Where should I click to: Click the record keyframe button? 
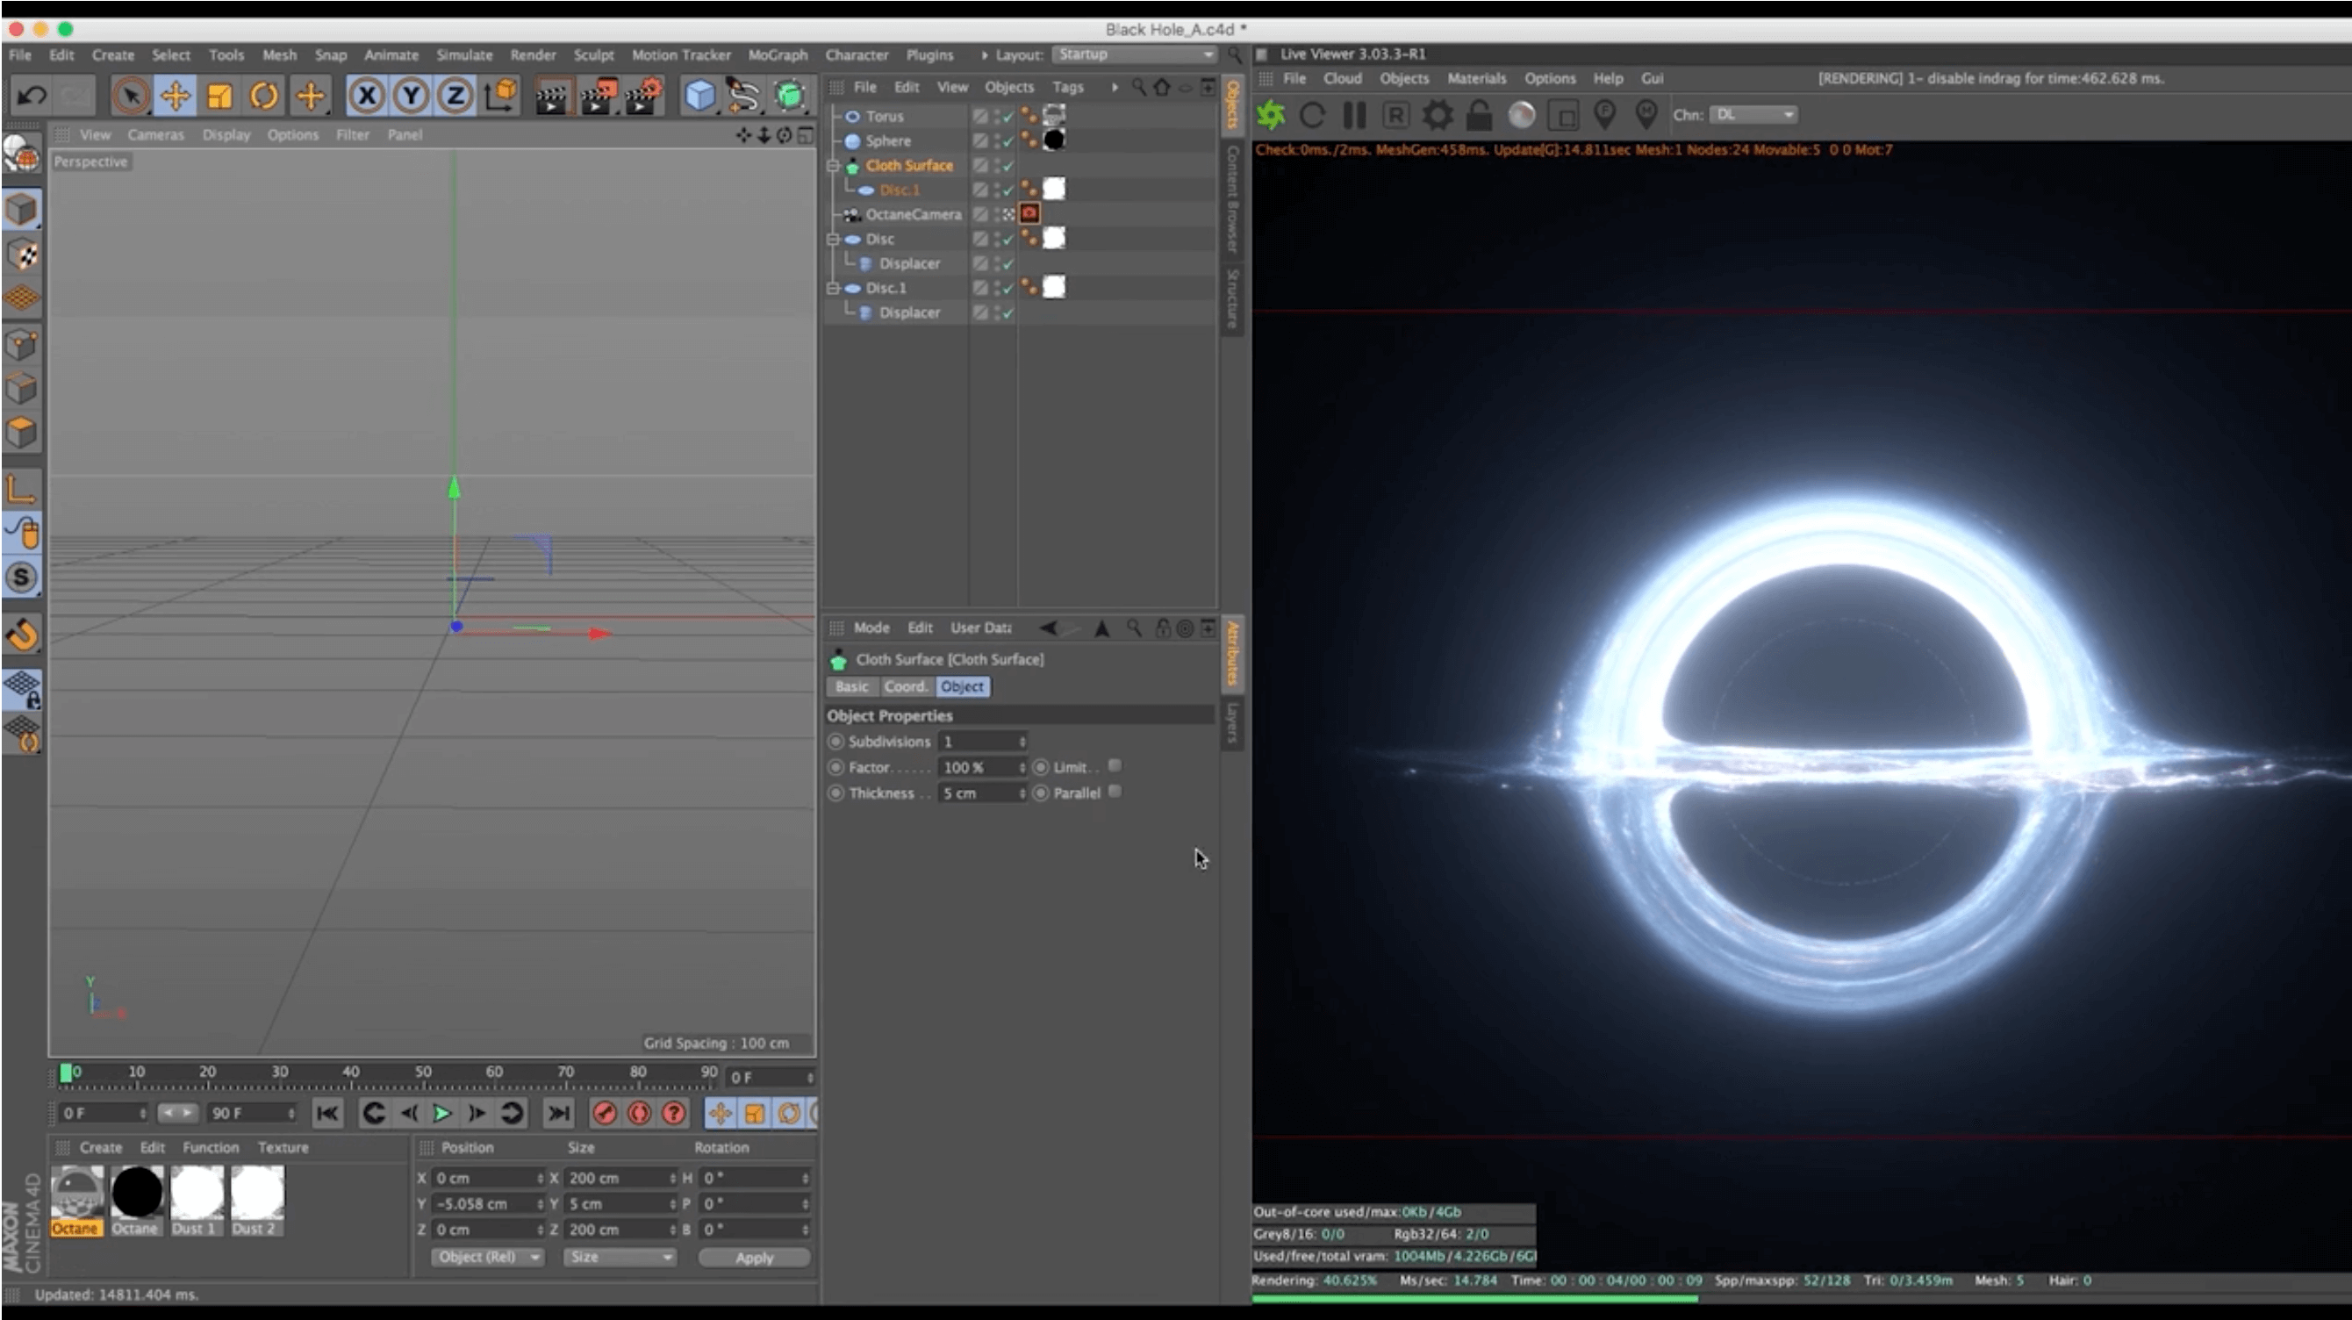tap(605, 1113)
